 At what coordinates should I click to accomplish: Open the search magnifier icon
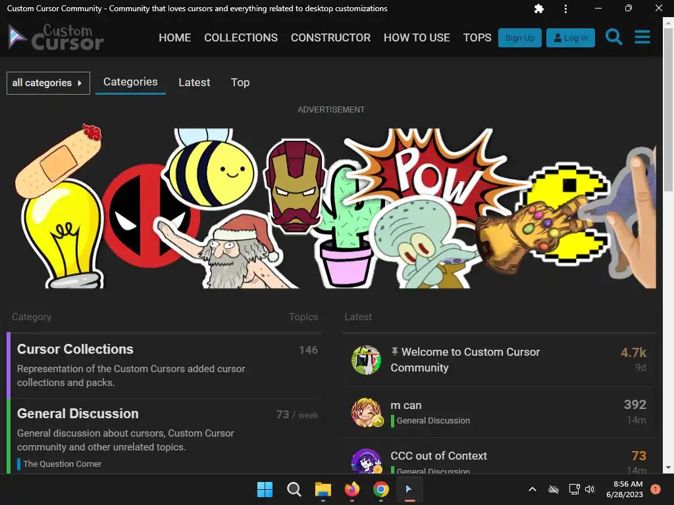[613, 37]
